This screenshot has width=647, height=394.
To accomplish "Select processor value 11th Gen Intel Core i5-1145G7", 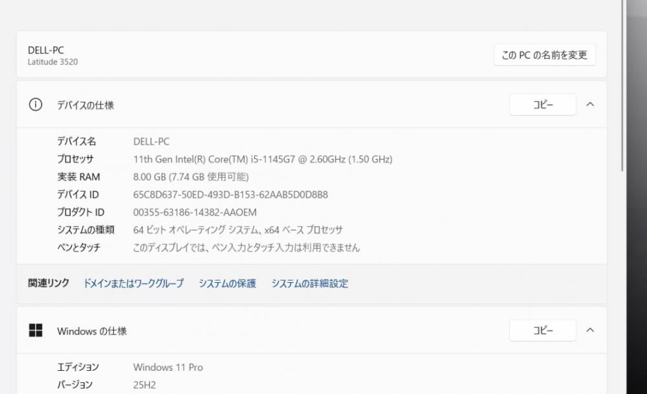I will tap(263, 159).
